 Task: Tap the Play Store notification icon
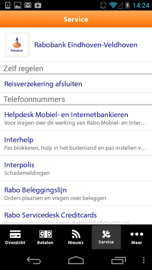(38, 5)
